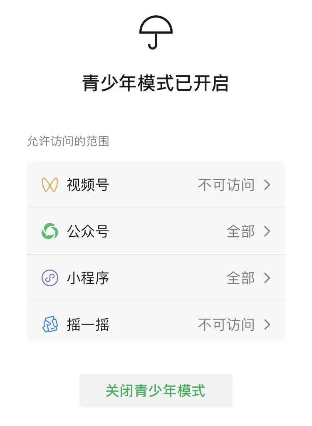The height and width of the screenshot is (426, 312).
Task: Click the 青少年模式已开启 heading
Action: tap(156, 83)
